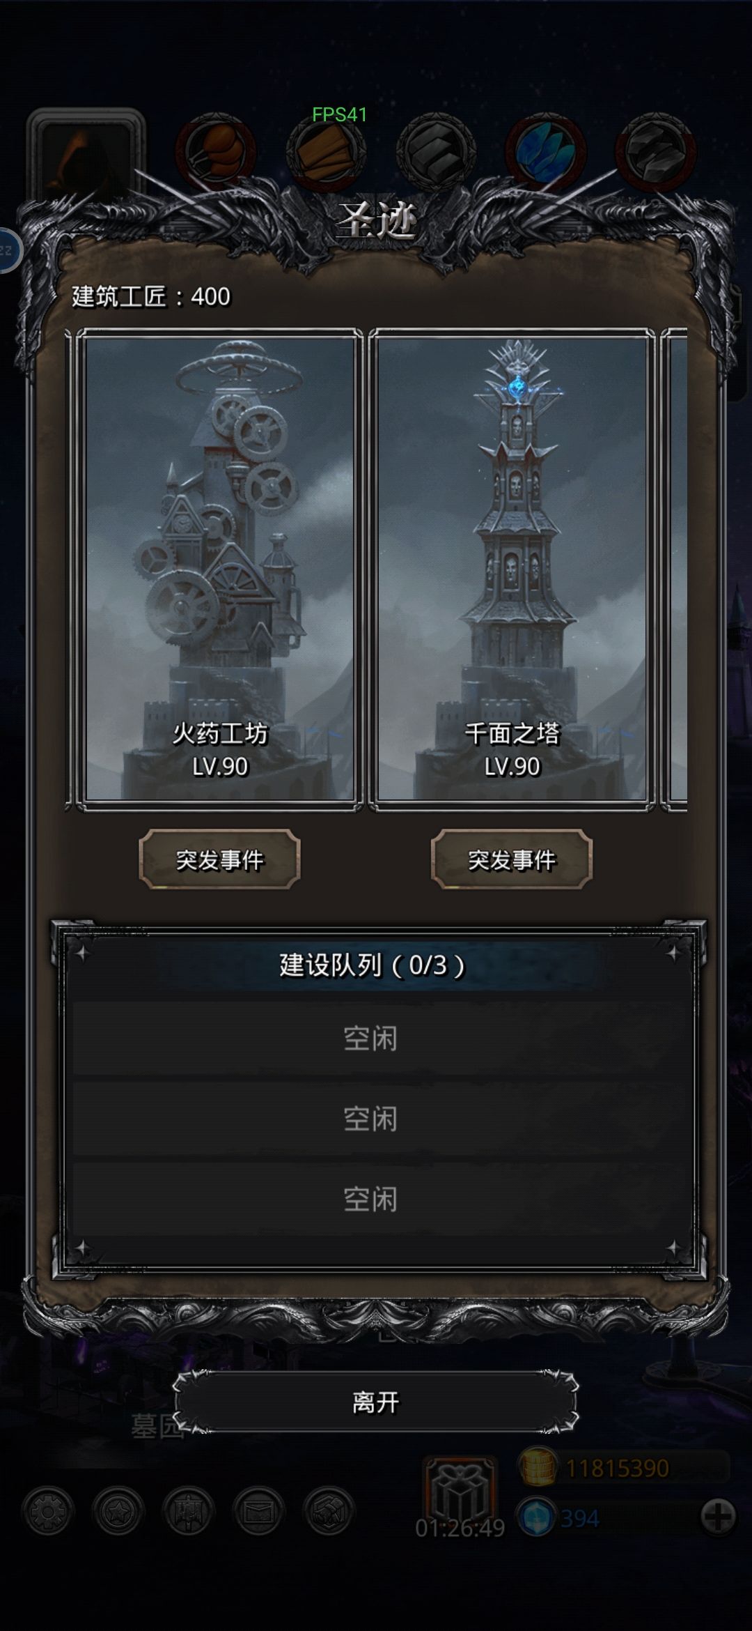Image resolution: width=752 pixels, height=1631 pixels.
Task: Select the first idle 空闲 queue slot
Action: 370,1039
